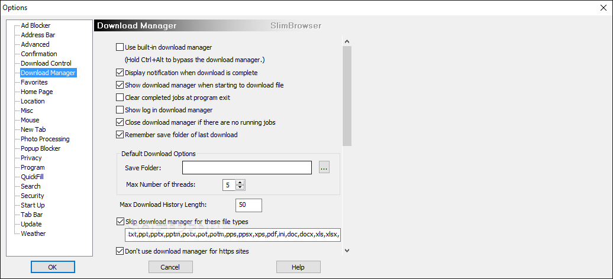Select the Confirmation category

coord(39,54)
